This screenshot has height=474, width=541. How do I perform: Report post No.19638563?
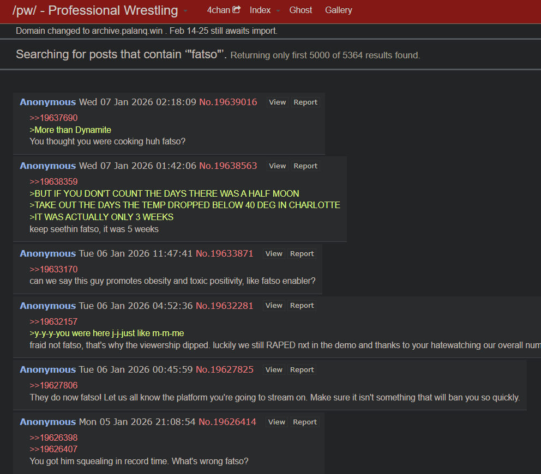pyautogui.click(x=305, y=166)
